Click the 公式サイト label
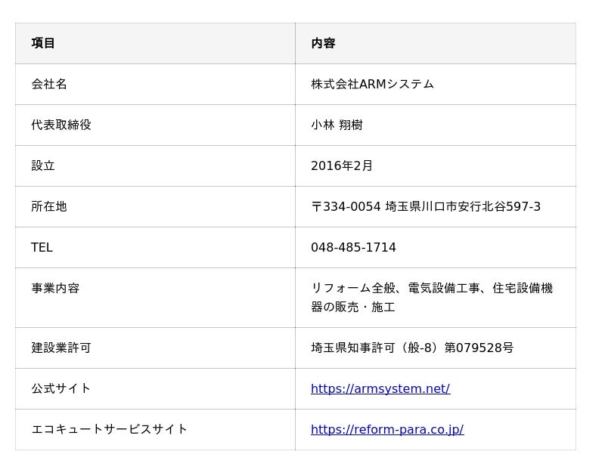Image resolution: width=605 pixels, height=473 pixels. coord(61,388)
